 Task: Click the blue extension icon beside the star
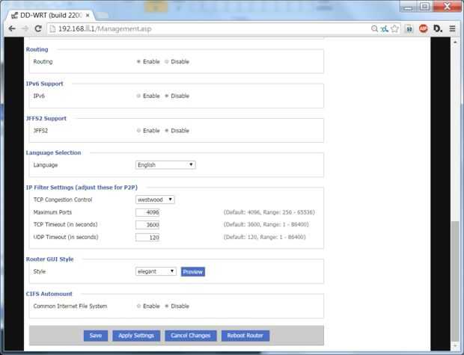point(409,28)
